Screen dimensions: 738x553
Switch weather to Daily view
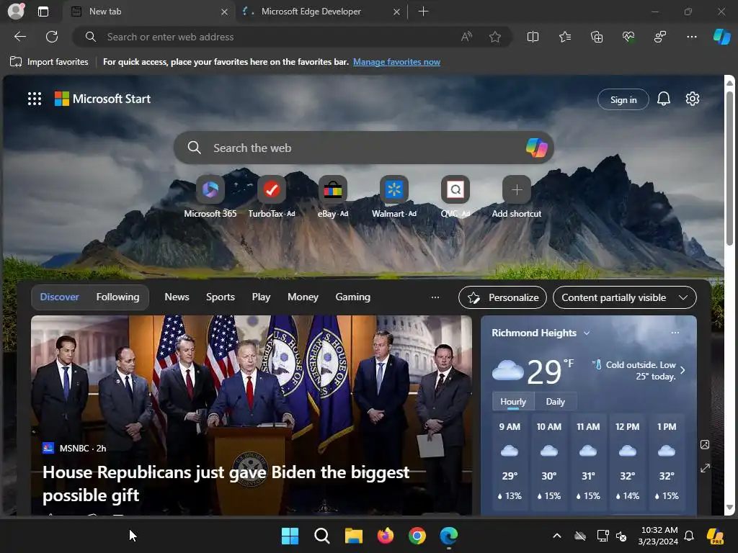556,402
